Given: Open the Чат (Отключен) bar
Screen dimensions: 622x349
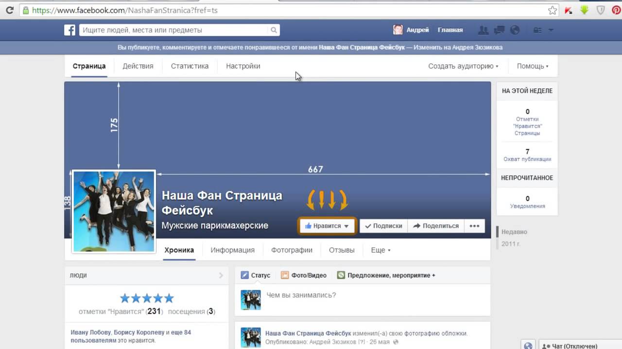Looking at the screenshot, I should tap(581, 346).
